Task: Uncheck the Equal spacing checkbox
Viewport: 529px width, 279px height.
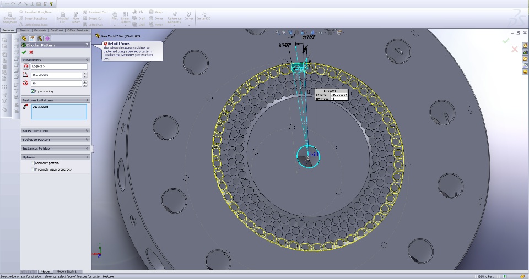Action: (x=33, y=91)
